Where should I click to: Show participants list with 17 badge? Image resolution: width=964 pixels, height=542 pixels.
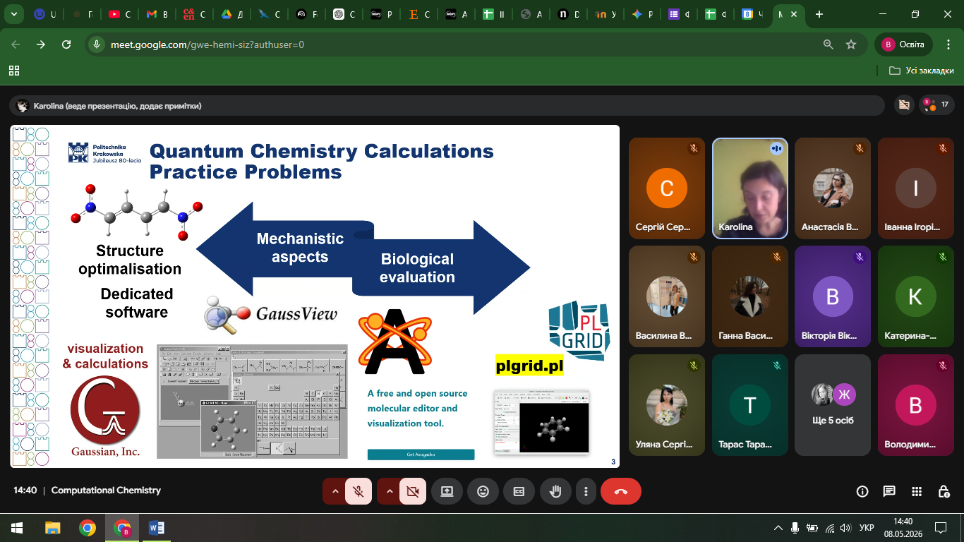click(937, 105)
